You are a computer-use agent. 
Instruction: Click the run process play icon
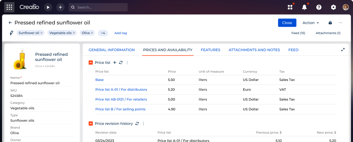pos(48,7)
